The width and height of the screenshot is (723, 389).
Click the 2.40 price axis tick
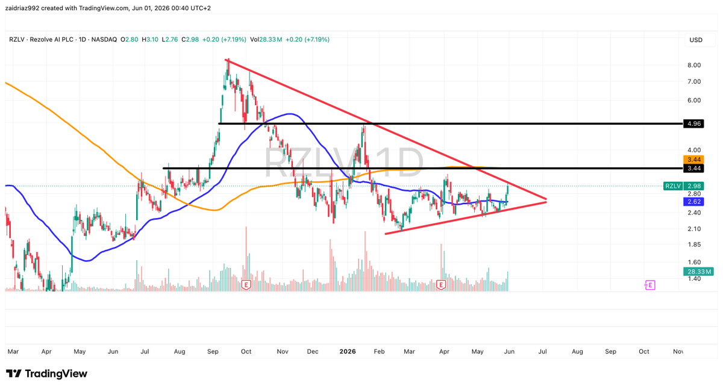click(693, 213)
